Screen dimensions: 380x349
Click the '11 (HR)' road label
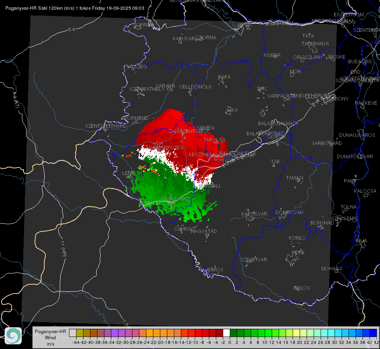63,249
